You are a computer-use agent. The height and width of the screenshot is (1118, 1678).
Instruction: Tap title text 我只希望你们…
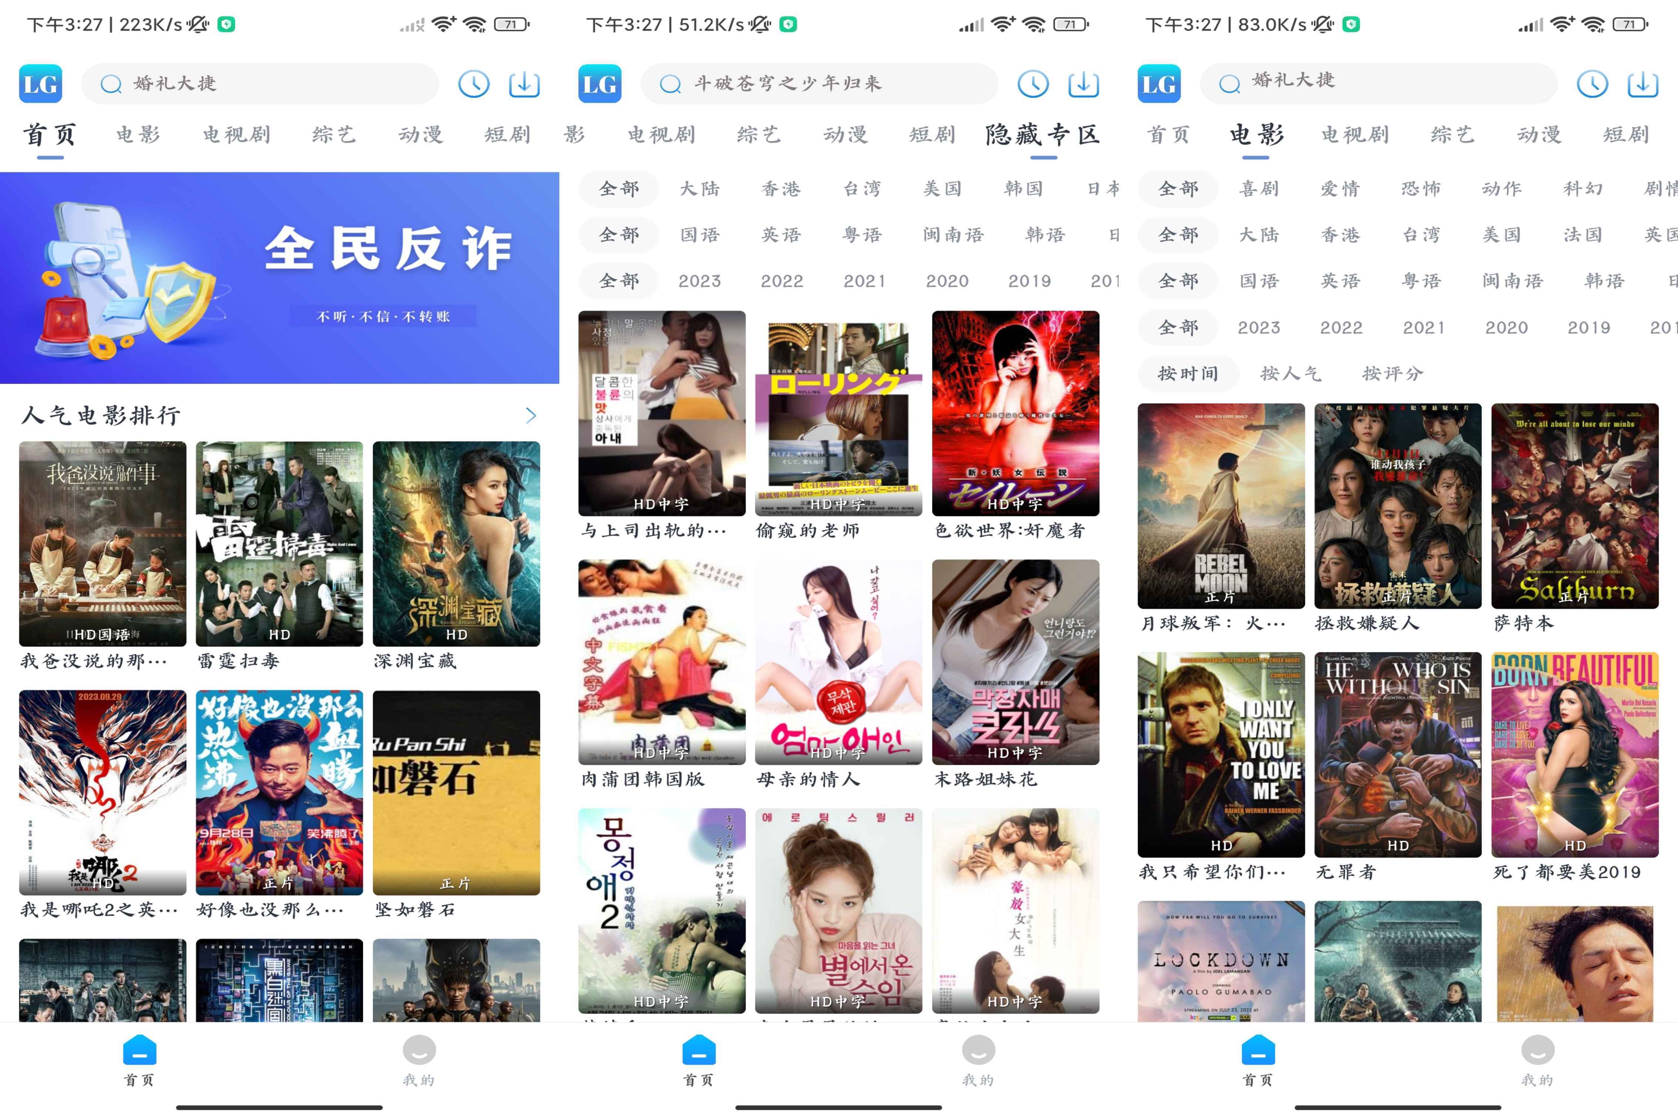click(x=1212, y=873)
